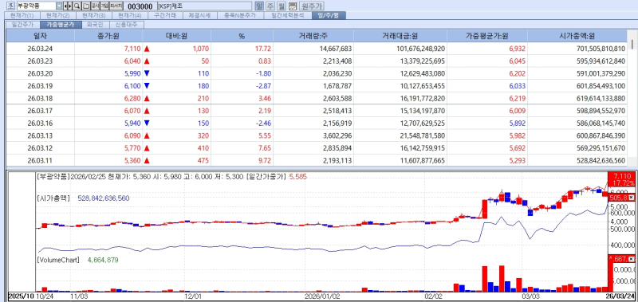The width and height of the screenshot is (638, 302).
Task: Open the 체결시세 tab
Action: [x=199, y=15]
